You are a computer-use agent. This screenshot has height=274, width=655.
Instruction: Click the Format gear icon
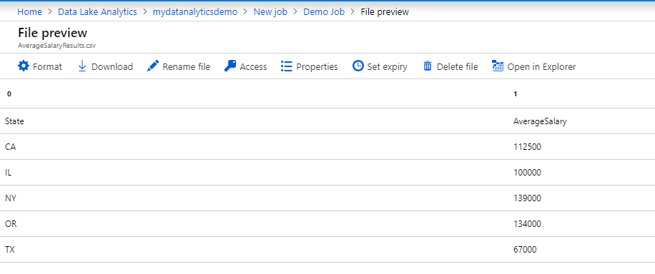tap(24, 66)
